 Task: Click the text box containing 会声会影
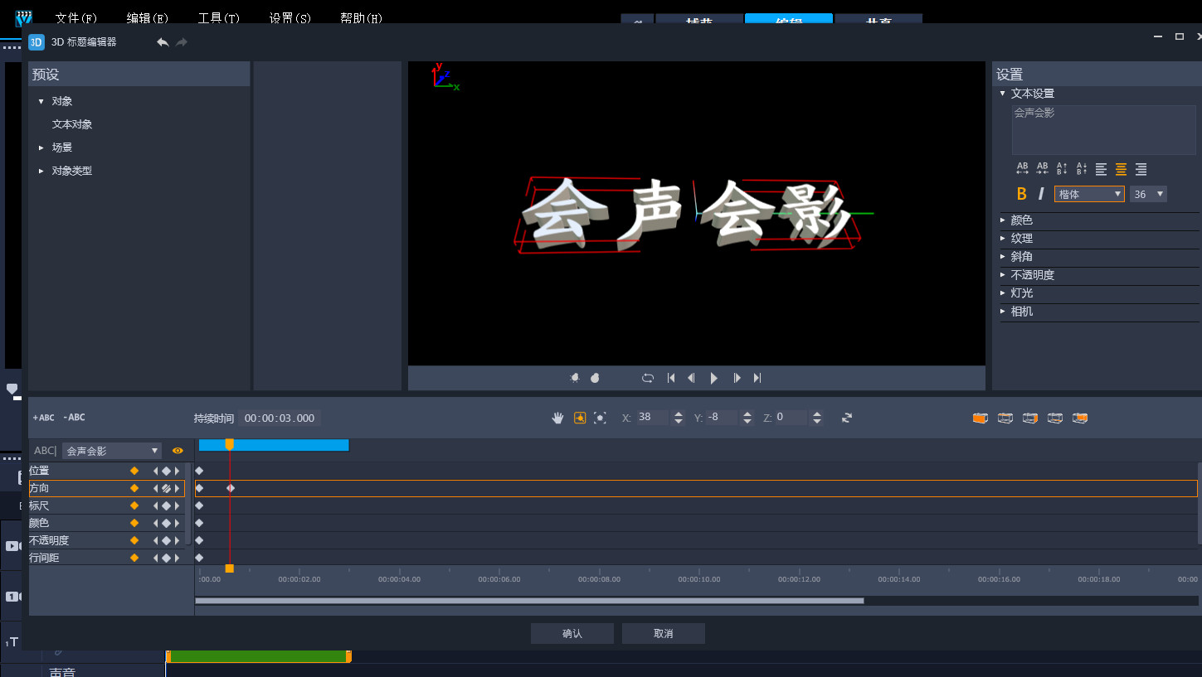1103,129
